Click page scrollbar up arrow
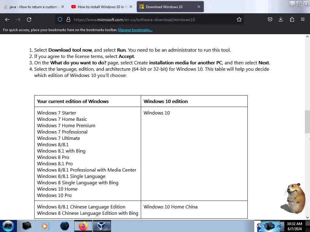Screen dimensions: 310x232 [307, 37]
